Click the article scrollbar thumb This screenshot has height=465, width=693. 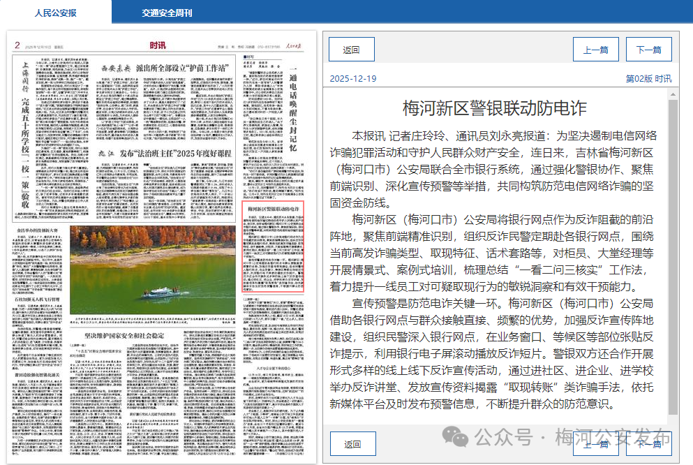tap(673, 257)
